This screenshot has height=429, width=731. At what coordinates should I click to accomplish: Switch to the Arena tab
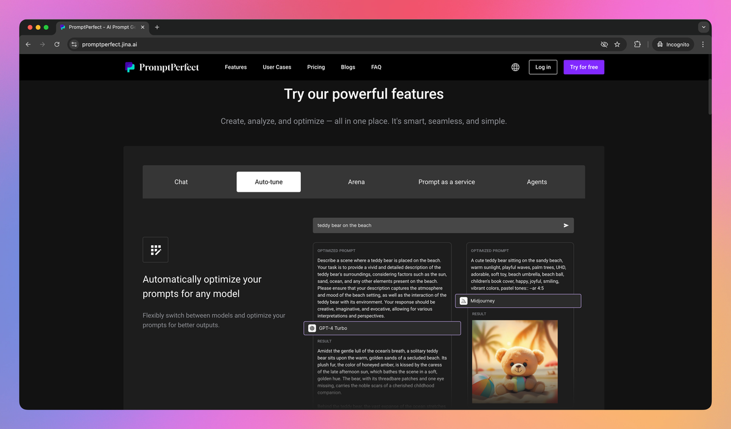(x=356, y=182)
